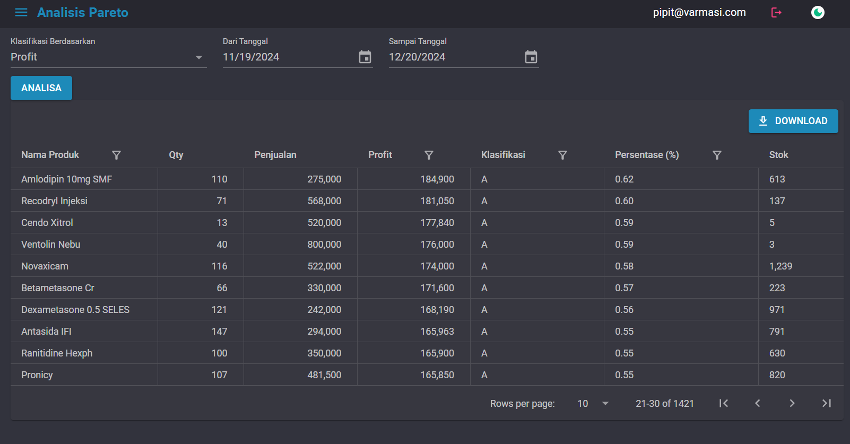Open the rows per page dropdown
850x444 pixels.
pos(593,404)
